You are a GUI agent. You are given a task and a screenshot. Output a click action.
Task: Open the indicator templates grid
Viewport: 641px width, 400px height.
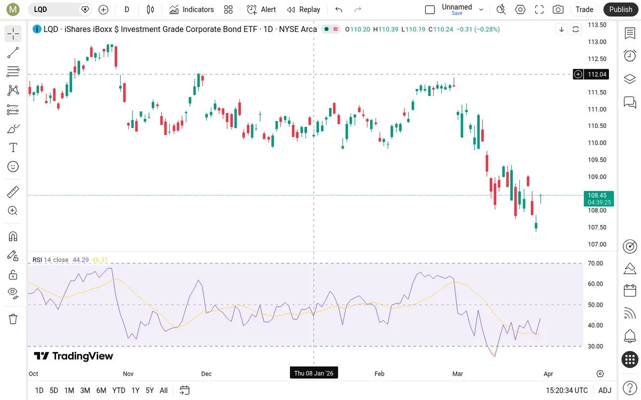(229, 10)
